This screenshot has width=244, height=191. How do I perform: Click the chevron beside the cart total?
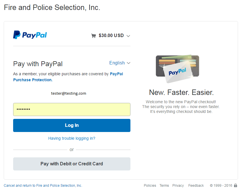tap(128, 36)
